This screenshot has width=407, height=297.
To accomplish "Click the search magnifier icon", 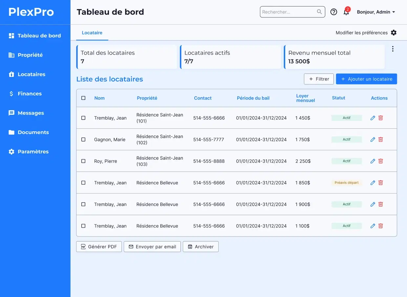I will tap(319, 12).
